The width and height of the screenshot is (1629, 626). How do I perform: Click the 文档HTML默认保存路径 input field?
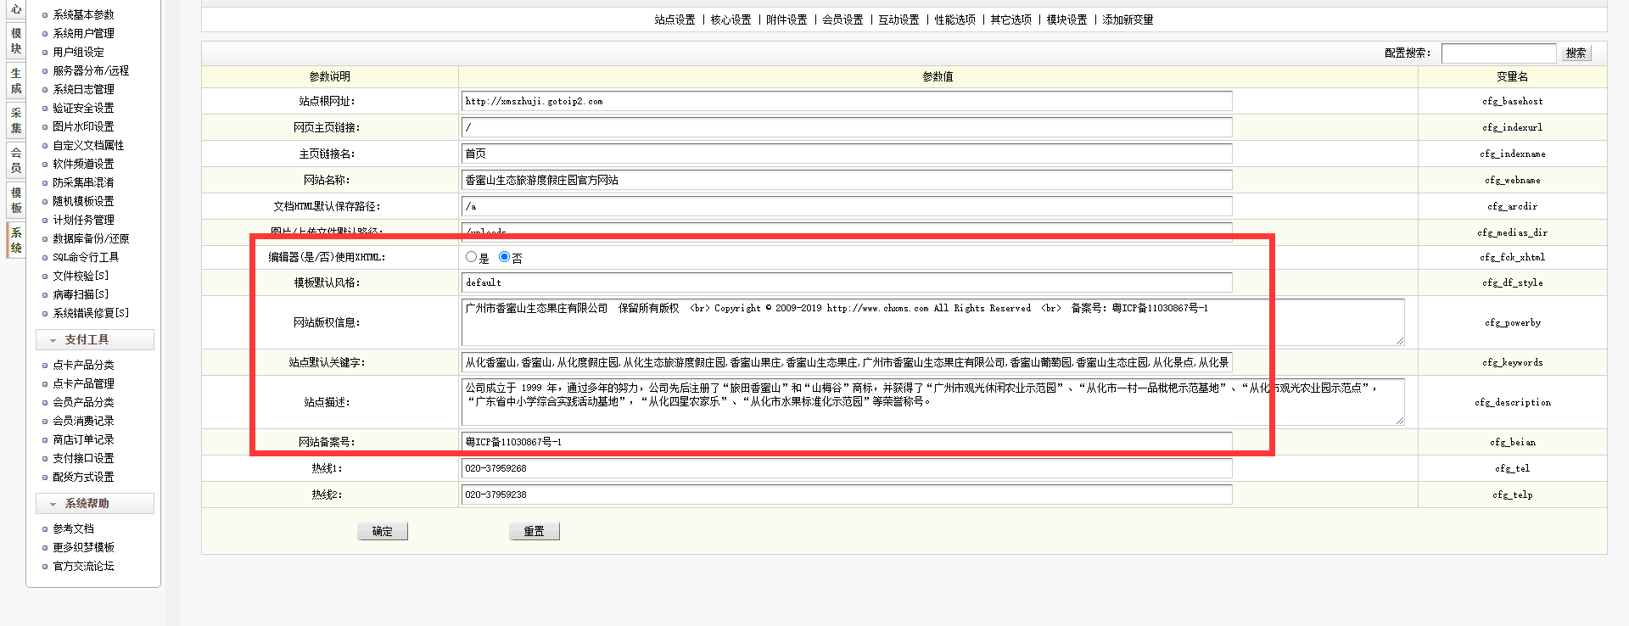click(847, 206)
